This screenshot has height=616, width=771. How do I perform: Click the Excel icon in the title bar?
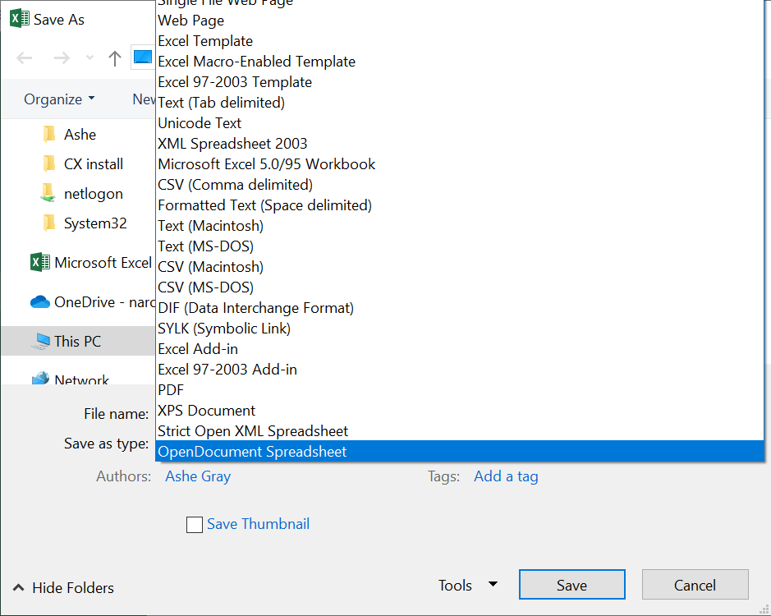coord(19,19)
